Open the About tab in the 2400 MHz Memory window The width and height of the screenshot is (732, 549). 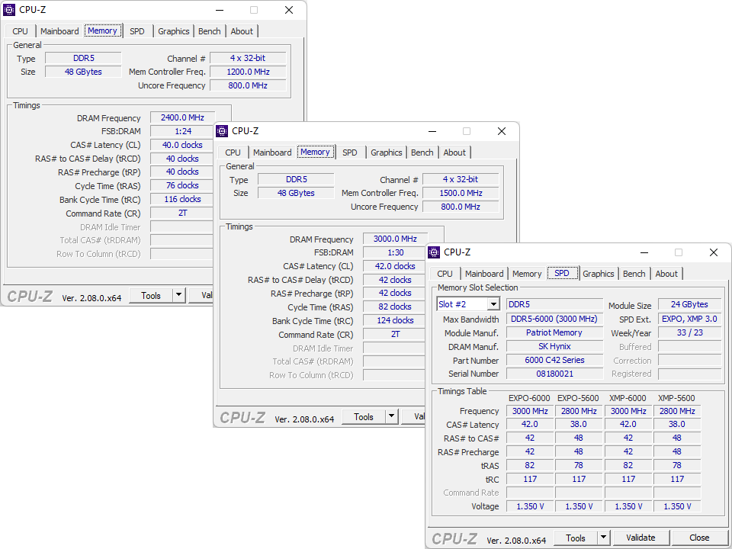pos(242,31)
